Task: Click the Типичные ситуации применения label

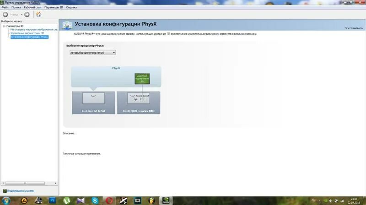Action: click(x=82, y=154)
